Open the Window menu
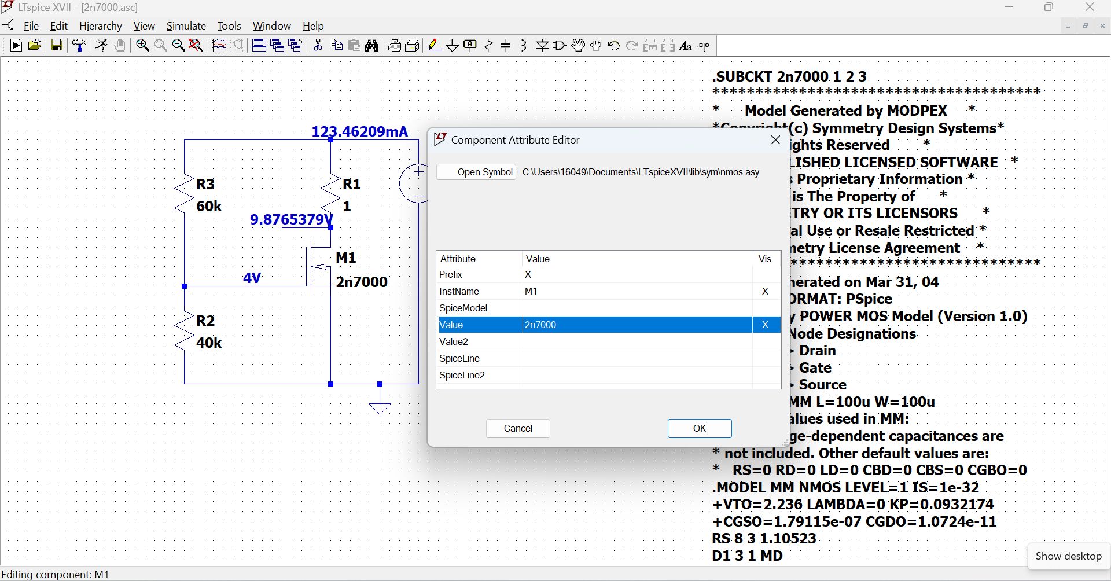Screen dimensions: 1111x581 pos(272,26)
